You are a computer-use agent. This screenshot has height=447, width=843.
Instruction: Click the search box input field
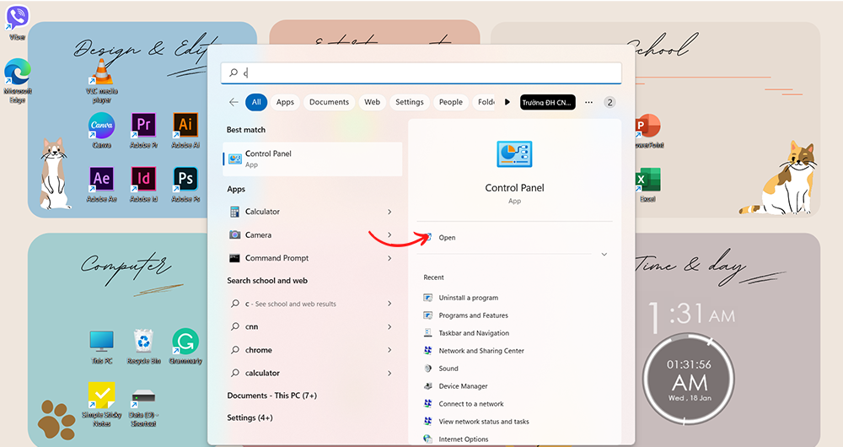[421, 73]
